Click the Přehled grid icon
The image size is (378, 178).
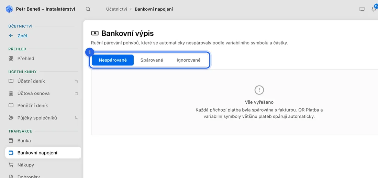point(11,59)
